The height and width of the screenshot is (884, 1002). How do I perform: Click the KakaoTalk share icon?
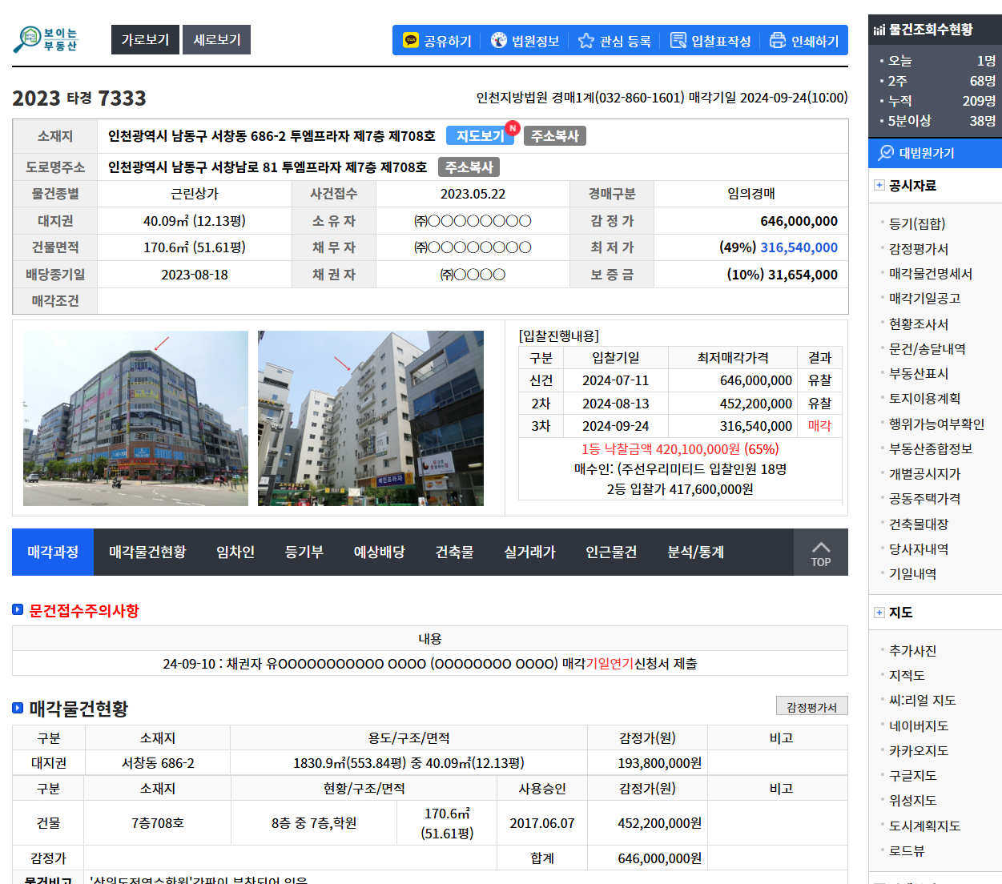click(411, 40)
